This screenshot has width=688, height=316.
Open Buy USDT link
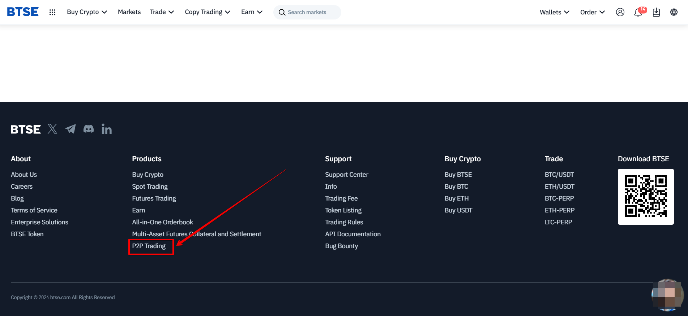[x=458, y=210]
